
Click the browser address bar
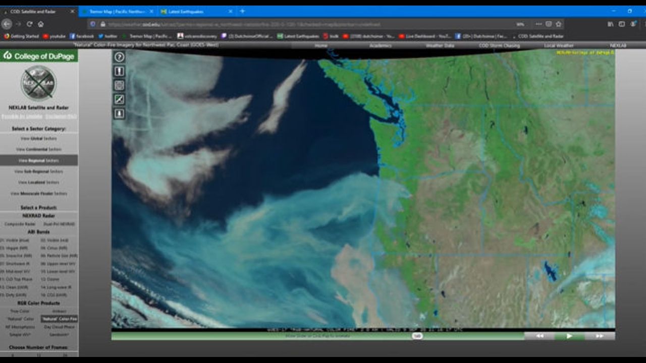click(303, 24)
